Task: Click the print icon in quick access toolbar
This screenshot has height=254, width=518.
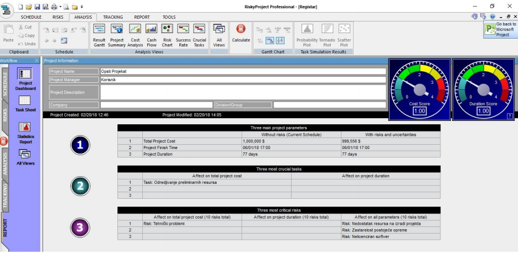Action: [x=54, y=7]
